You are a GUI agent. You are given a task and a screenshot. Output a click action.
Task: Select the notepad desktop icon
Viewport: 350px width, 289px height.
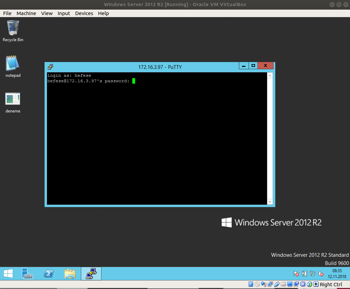click(x=13, y=67)
